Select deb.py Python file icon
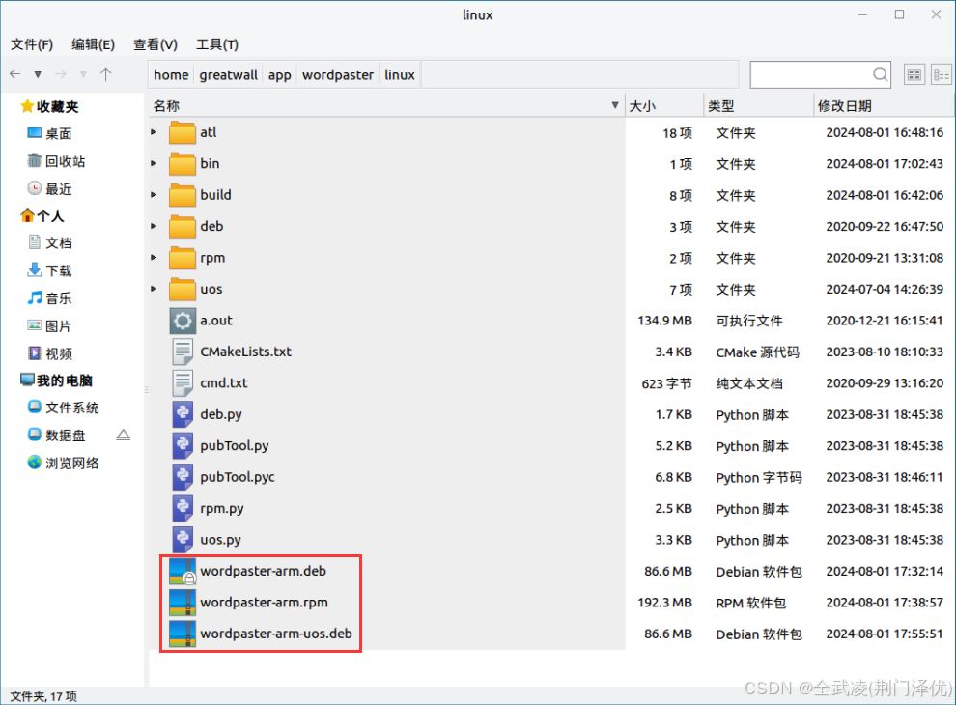Viewport: 956px width, 705px height. tap(183, 414)
